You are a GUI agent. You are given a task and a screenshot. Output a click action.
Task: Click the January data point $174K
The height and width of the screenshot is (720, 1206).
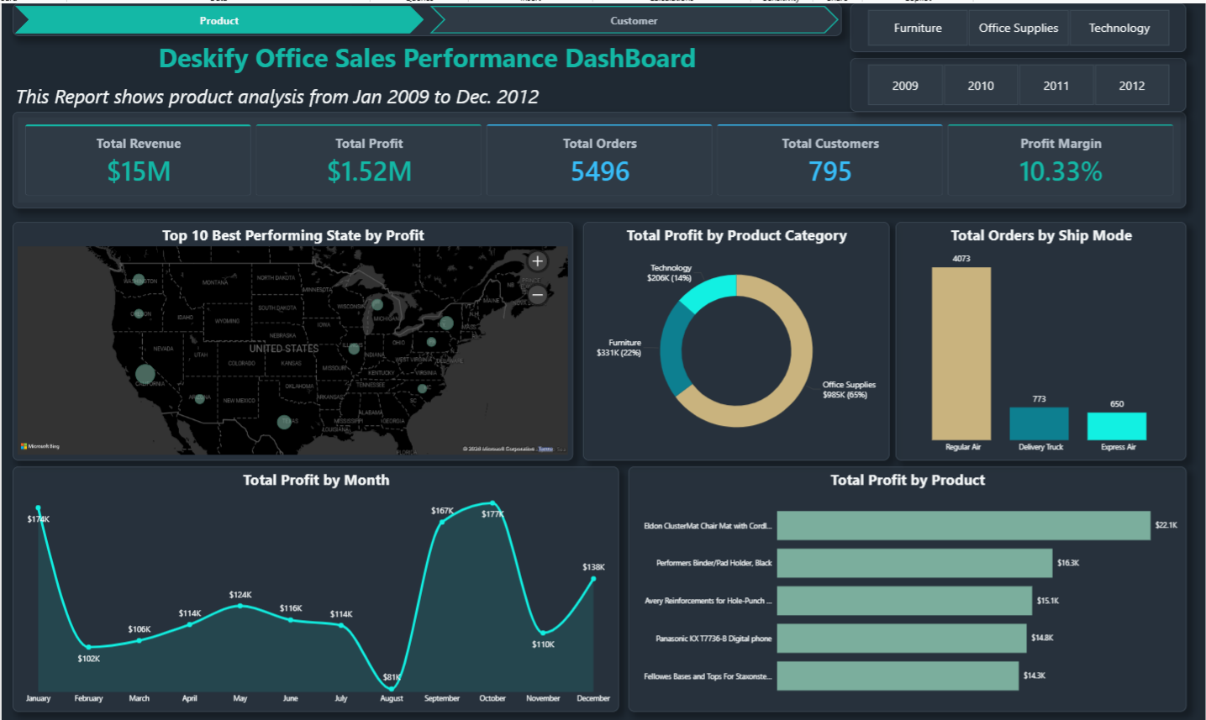[39, 508]
